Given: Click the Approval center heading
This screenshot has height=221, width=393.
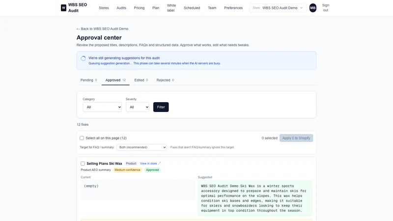Looking at the screenshot, I should 99,38.
